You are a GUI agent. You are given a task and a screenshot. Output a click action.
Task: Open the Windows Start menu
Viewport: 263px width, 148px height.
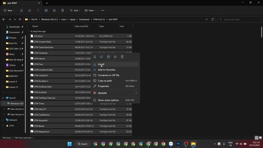tap(69, 144)
